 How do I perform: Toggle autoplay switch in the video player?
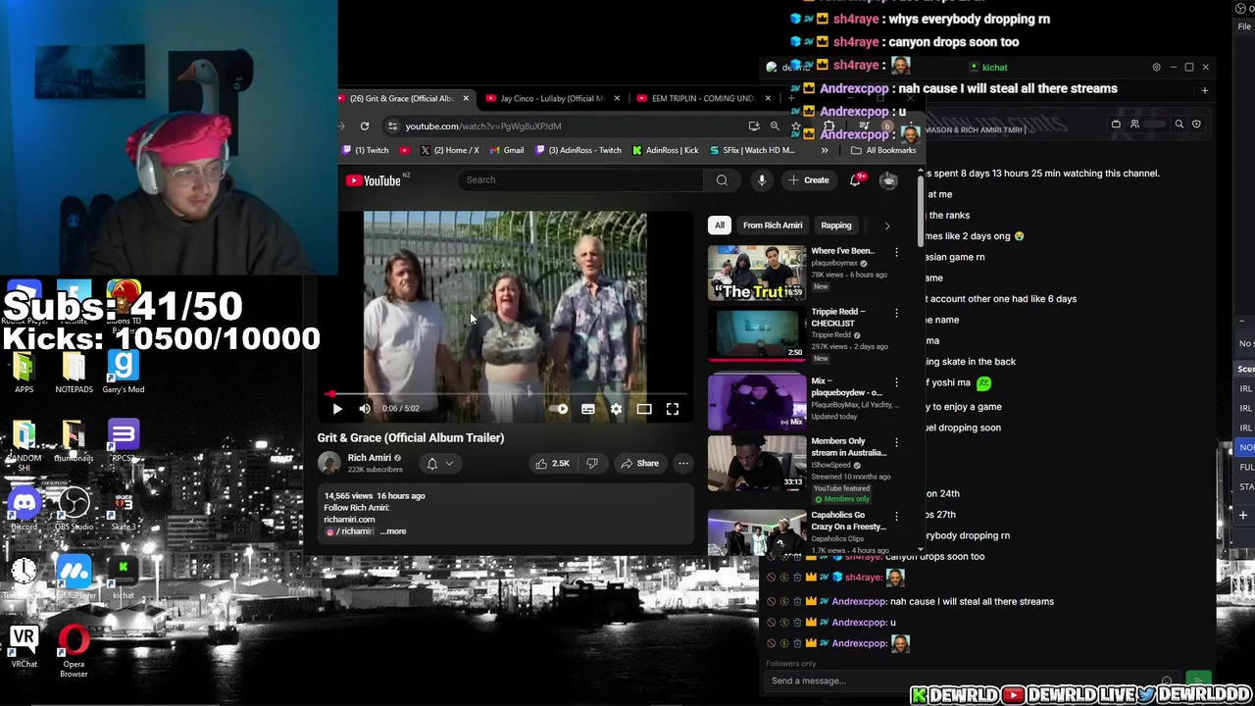[561, 409]
